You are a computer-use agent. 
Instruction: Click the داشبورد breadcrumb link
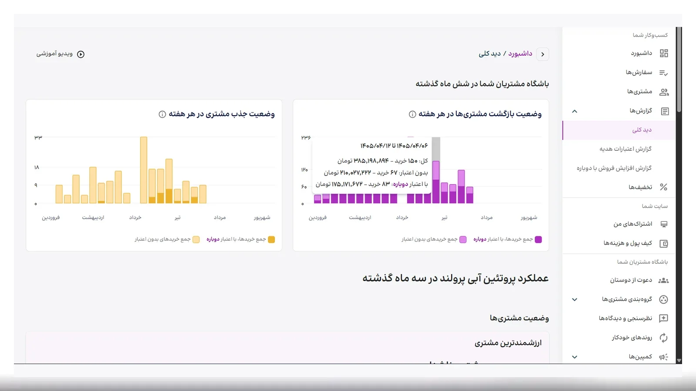coord(520,53)
